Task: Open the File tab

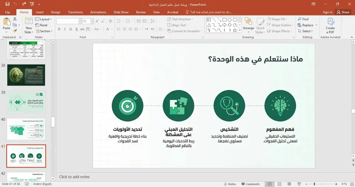Action: click(x=7, y=12)
